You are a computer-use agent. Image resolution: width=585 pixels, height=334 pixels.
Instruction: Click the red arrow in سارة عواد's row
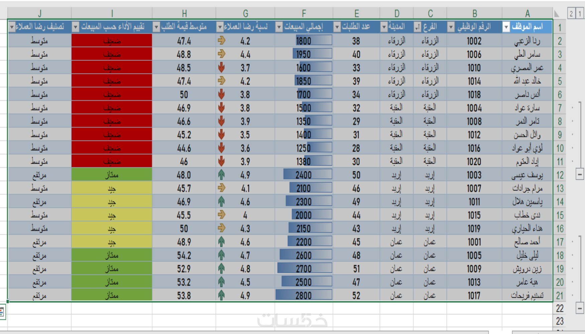tap(221, 108)
